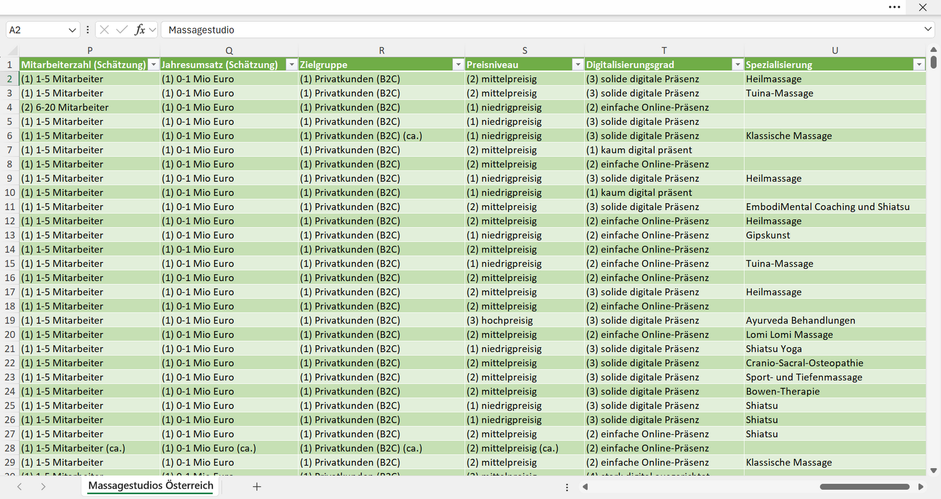
Task: Expand the function dropdown arrow beside fx
Action: coord(152,30)
